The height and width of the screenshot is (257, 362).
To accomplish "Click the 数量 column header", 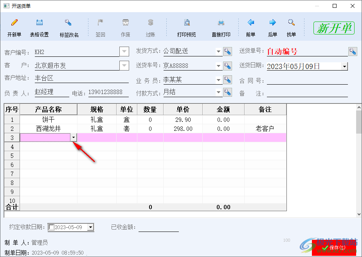I will [x=150, y=109].
